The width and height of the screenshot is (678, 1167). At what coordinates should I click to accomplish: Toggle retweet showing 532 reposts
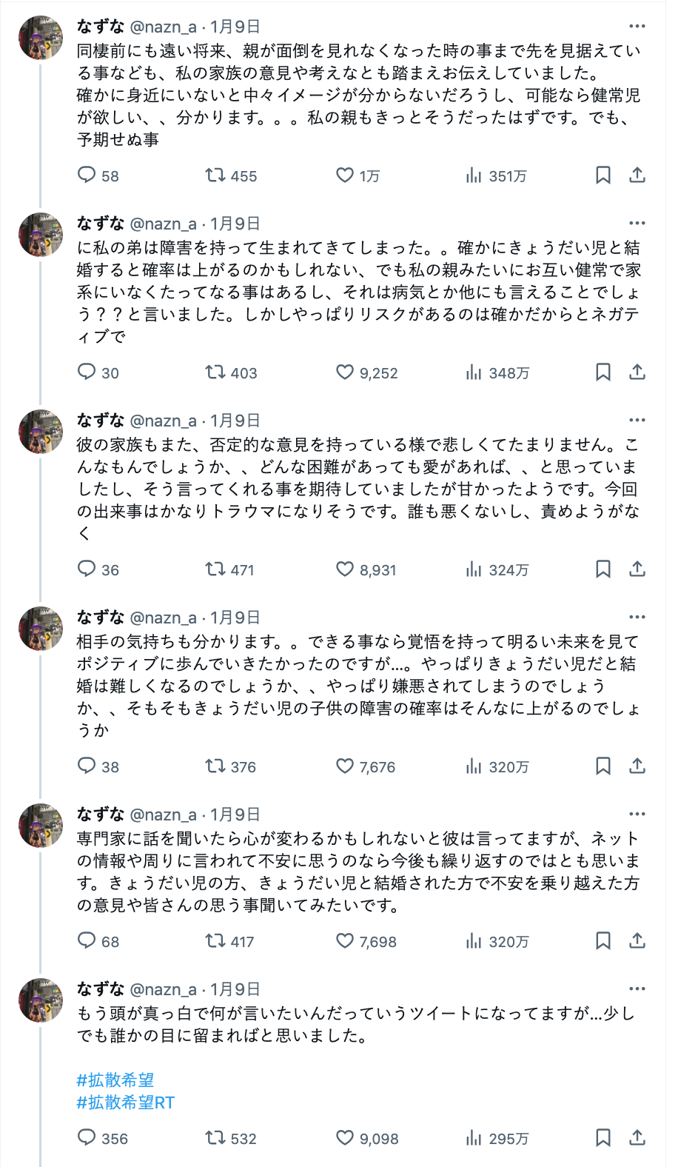point(215,1139)
